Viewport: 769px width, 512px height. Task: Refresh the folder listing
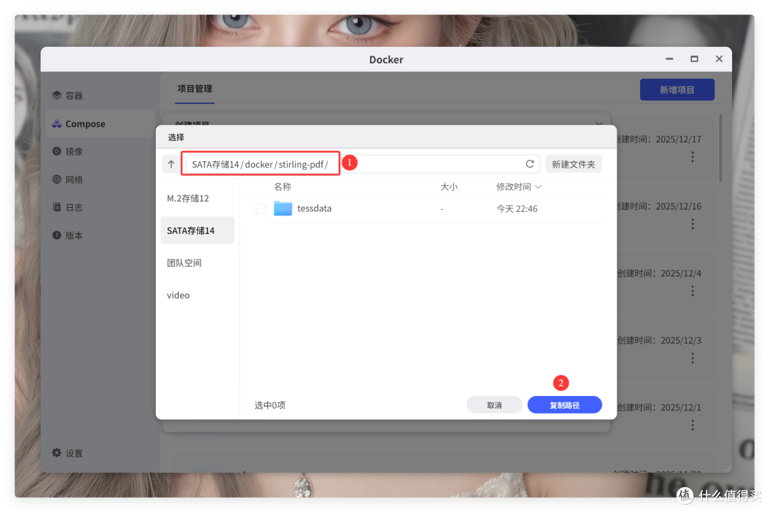(530, 164)
